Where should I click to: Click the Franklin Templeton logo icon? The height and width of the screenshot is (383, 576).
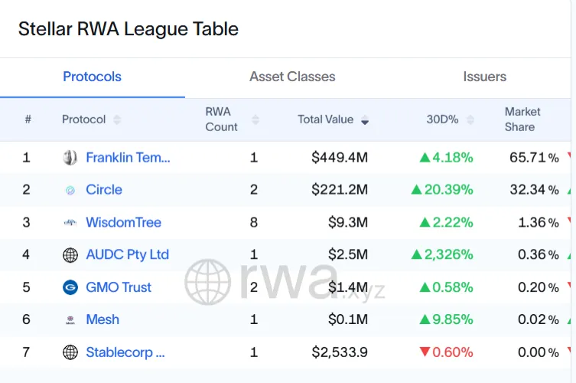[70, 158]
